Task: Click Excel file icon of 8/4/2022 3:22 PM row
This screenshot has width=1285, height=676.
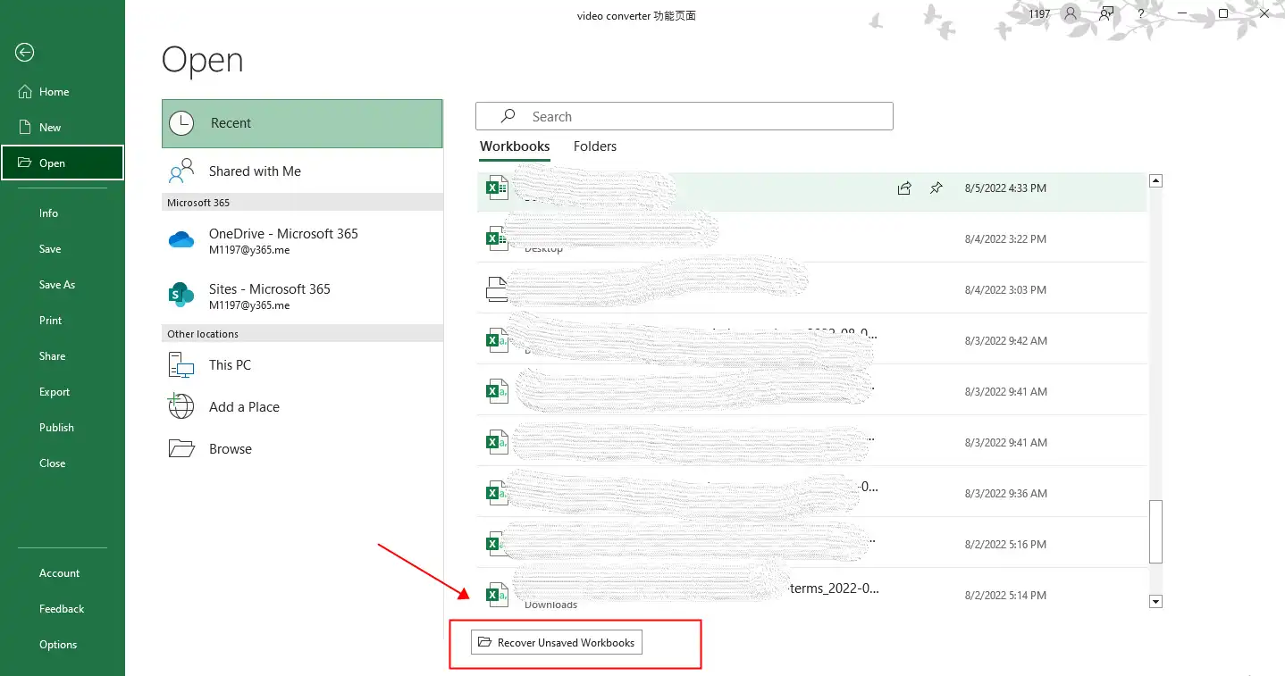Action: [x=496, y=238]
